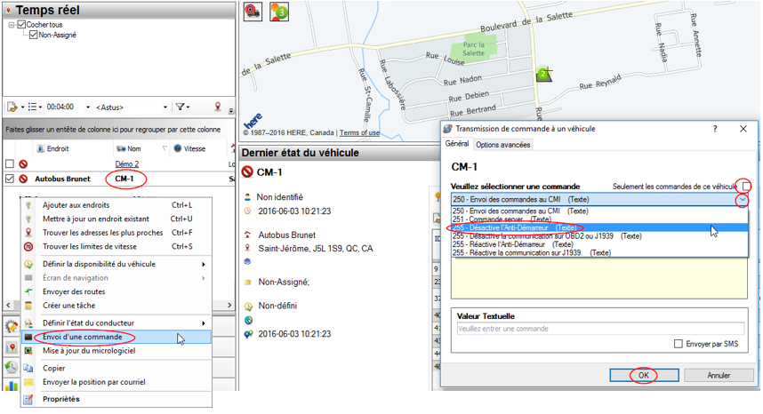Click the bar chart icon in sidebar

[12, 386]
